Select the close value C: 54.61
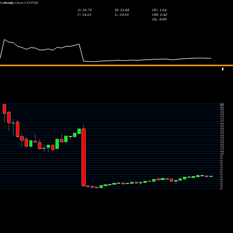 pyautogui.click(x=84, y=15)
